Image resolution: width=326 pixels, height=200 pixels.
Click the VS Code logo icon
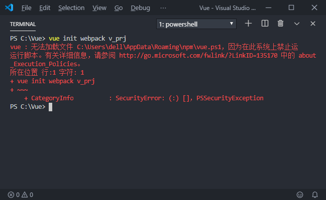pos(9,8)
